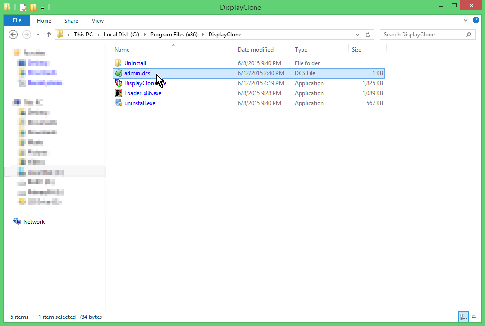Open the previous locations address dropdown
485x326 pixels.
point(357,35)
